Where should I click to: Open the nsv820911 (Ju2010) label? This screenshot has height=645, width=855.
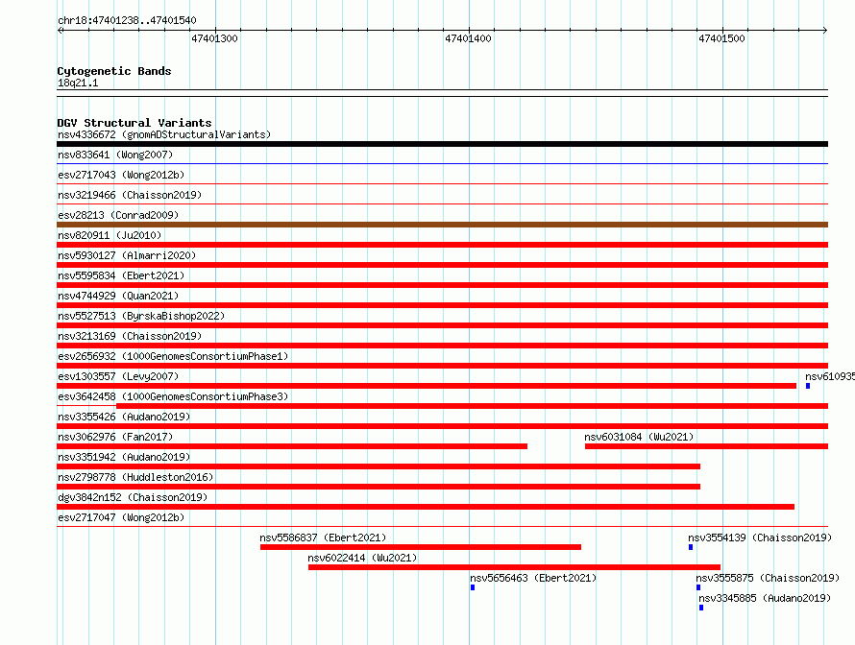click(110, 235)
